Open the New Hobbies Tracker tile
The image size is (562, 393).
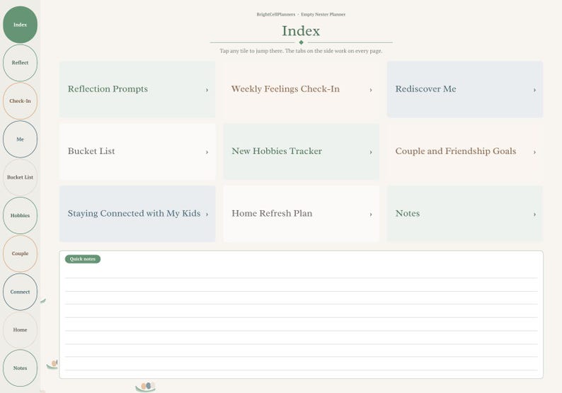point(302,152)
